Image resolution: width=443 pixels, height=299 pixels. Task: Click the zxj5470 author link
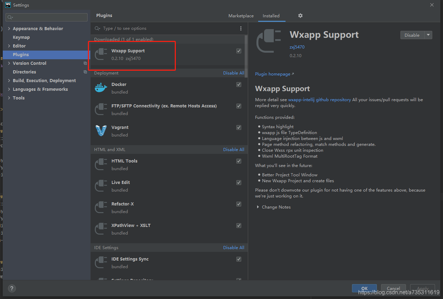(297, 47)
